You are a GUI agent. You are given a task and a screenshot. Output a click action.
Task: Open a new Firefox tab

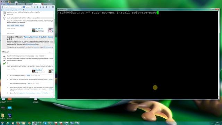pos(52,4)
